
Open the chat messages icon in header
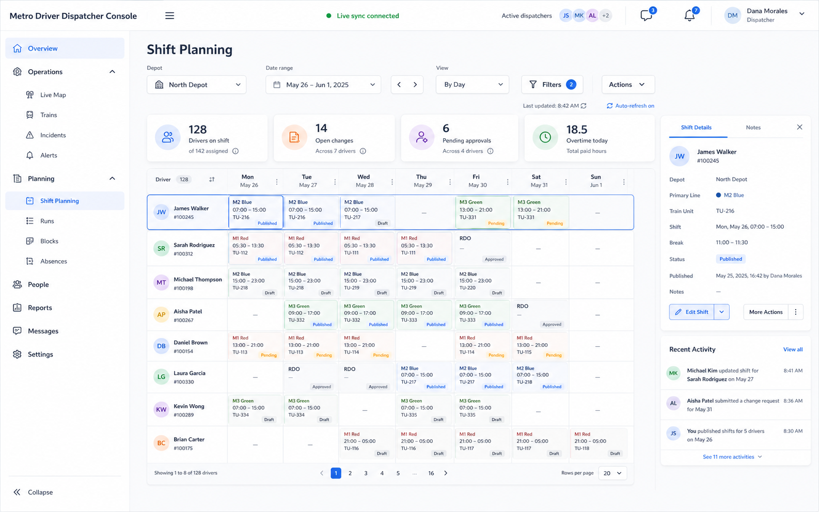pos(646,15)
